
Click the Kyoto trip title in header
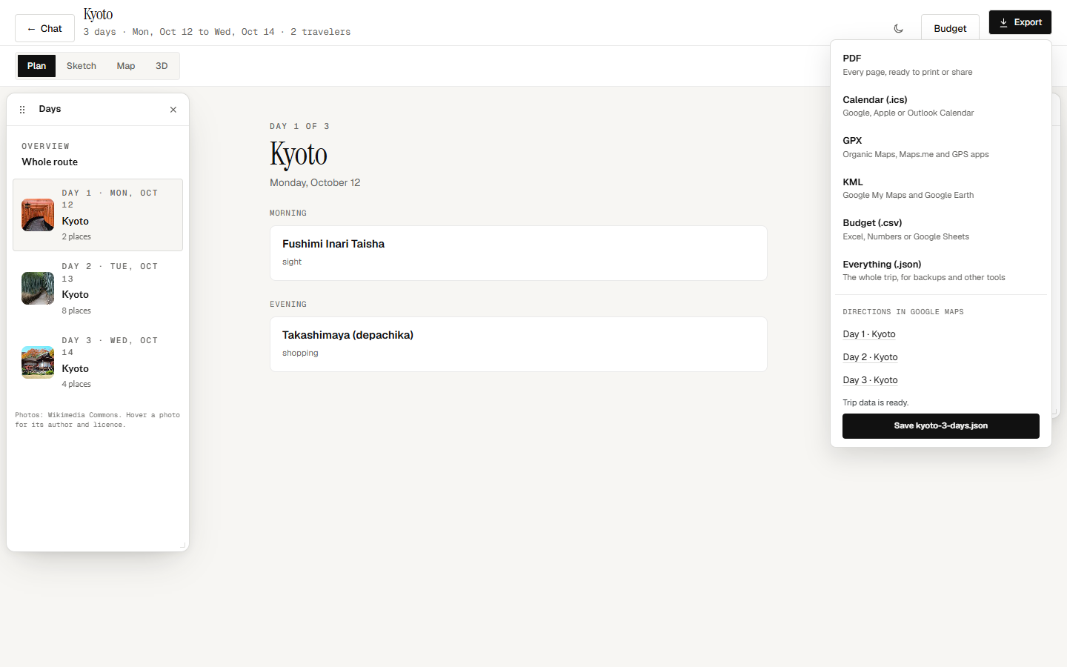tap(98, 14)
